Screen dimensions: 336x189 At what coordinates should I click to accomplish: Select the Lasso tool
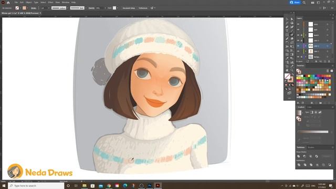tap(292, 23)
